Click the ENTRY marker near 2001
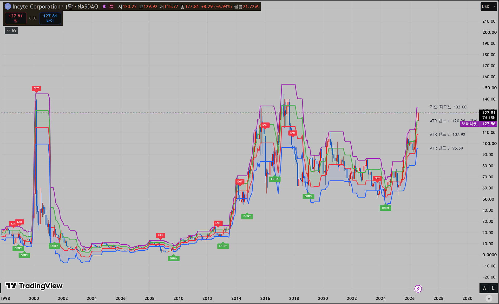This screenshot has height=304, width=499. pos(54,246)
